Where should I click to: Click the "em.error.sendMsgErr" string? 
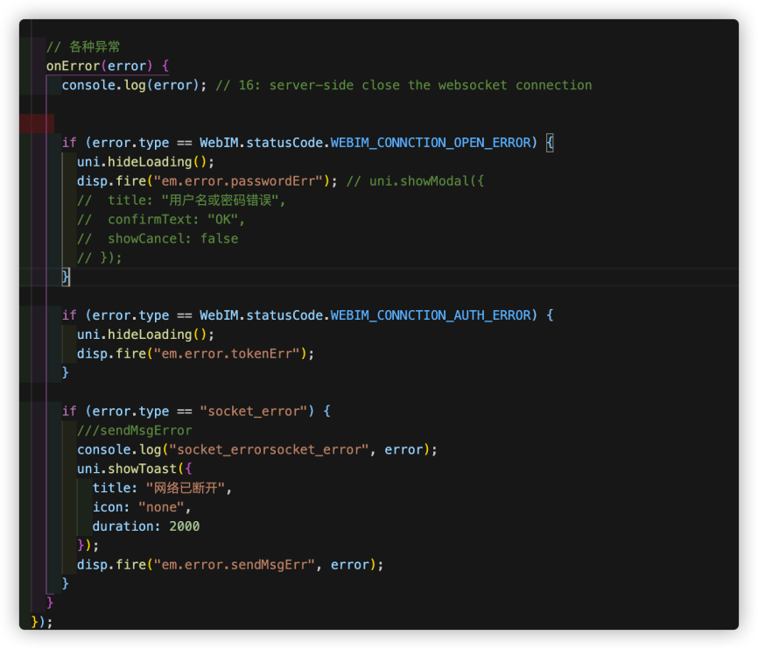(231, 565)
